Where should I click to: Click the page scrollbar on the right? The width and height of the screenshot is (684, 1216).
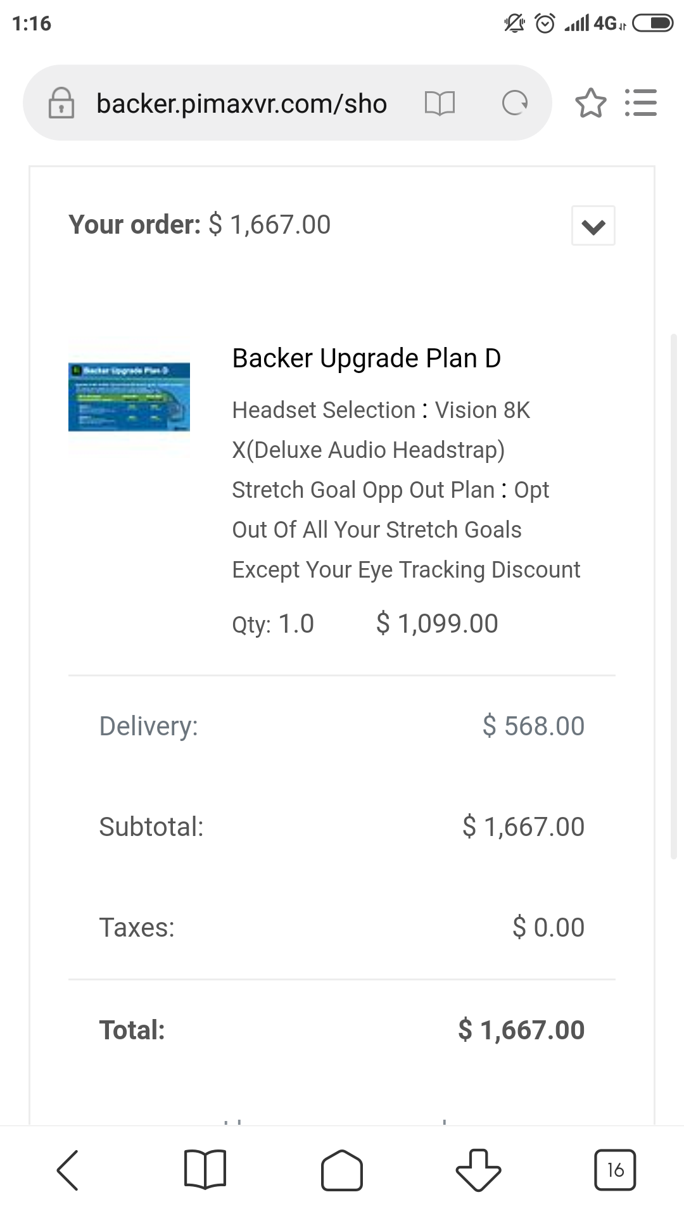(x=674, y=595)
